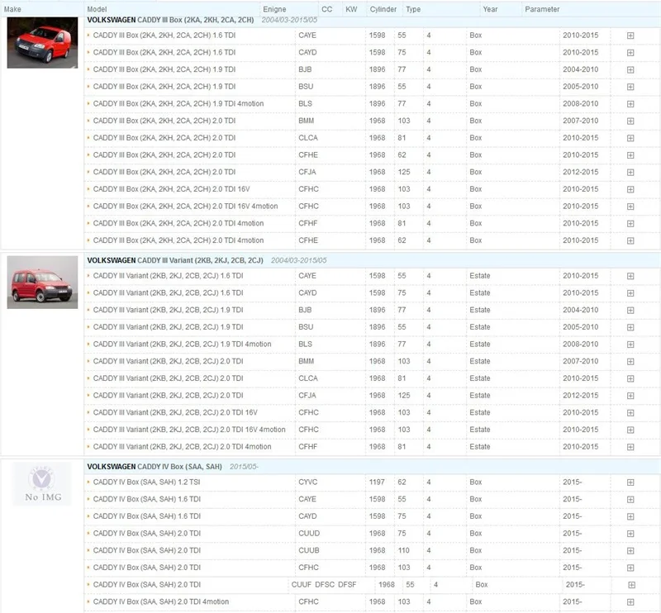Select date range 2015/05- beside Caddy IV heading
The image size is (661, 613).
tap(244, 467)
